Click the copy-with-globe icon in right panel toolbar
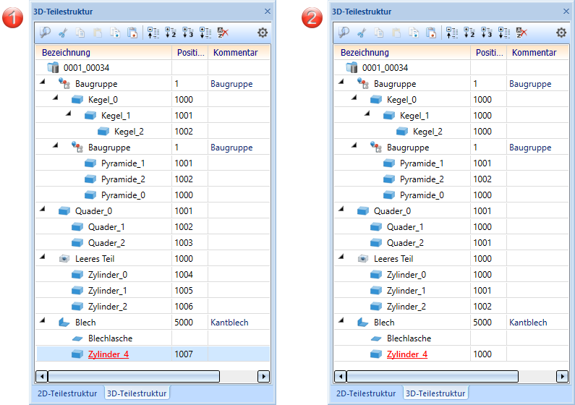575x405 pixels. tap(414, 33)
